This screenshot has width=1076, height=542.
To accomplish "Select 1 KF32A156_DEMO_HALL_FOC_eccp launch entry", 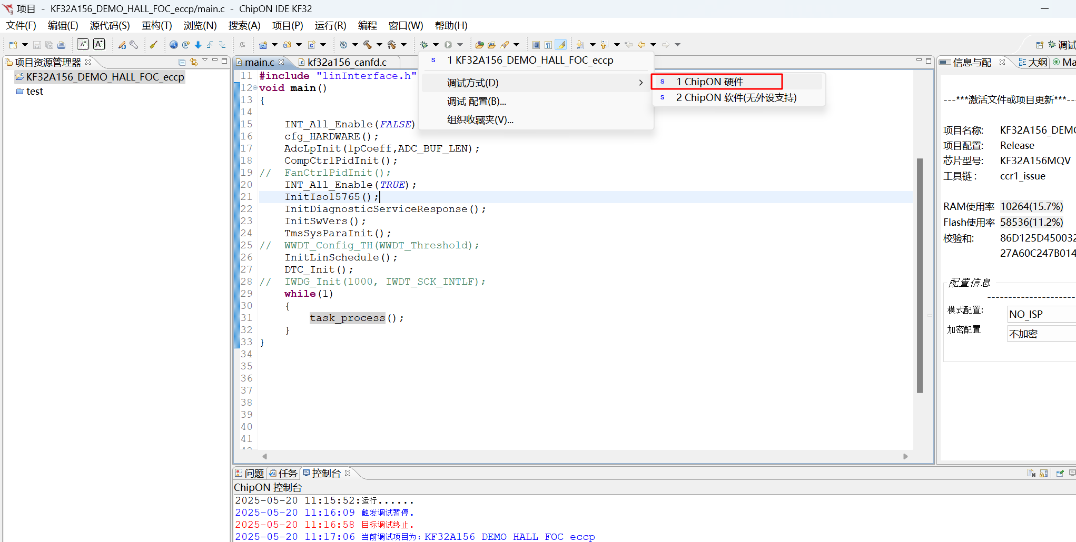I will click(x=536, y=61).
